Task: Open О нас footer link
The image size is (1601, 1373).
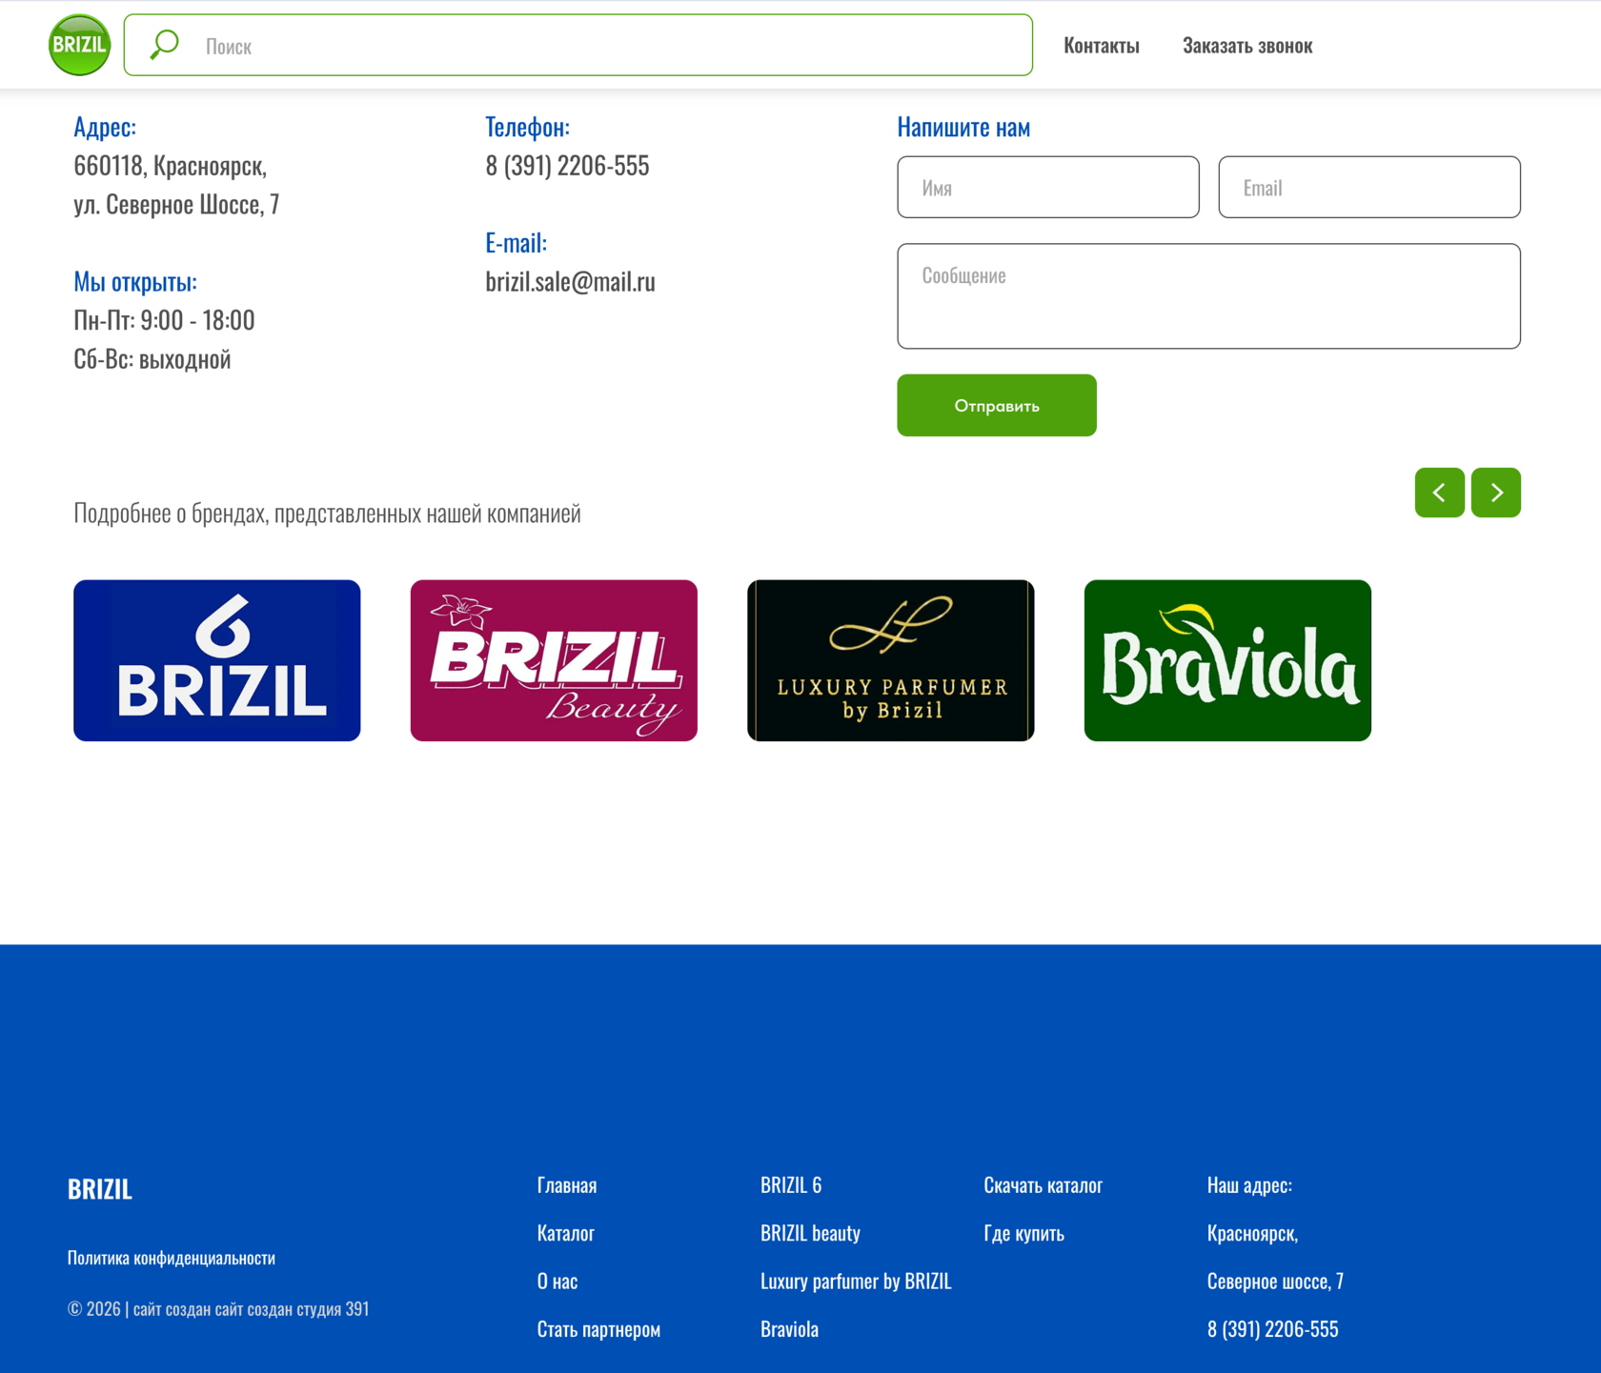Action: 557,1281
